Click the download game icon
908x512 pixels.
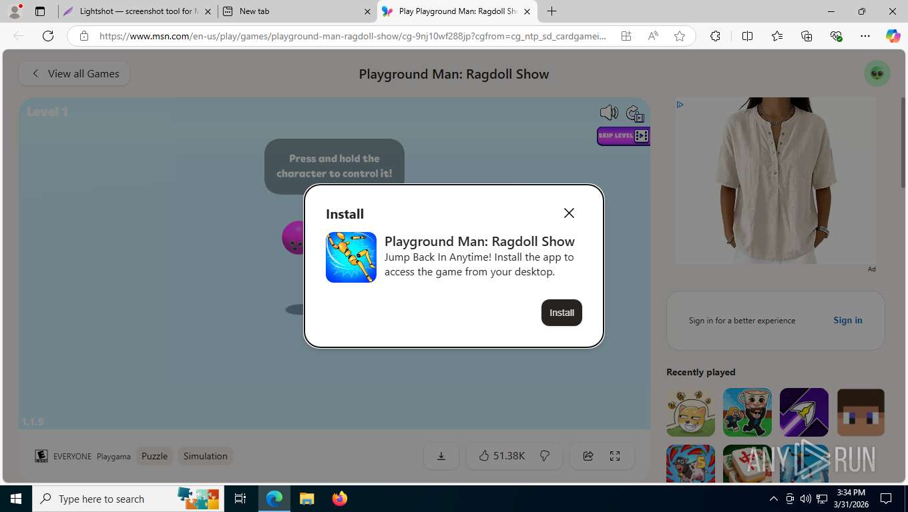441,456
